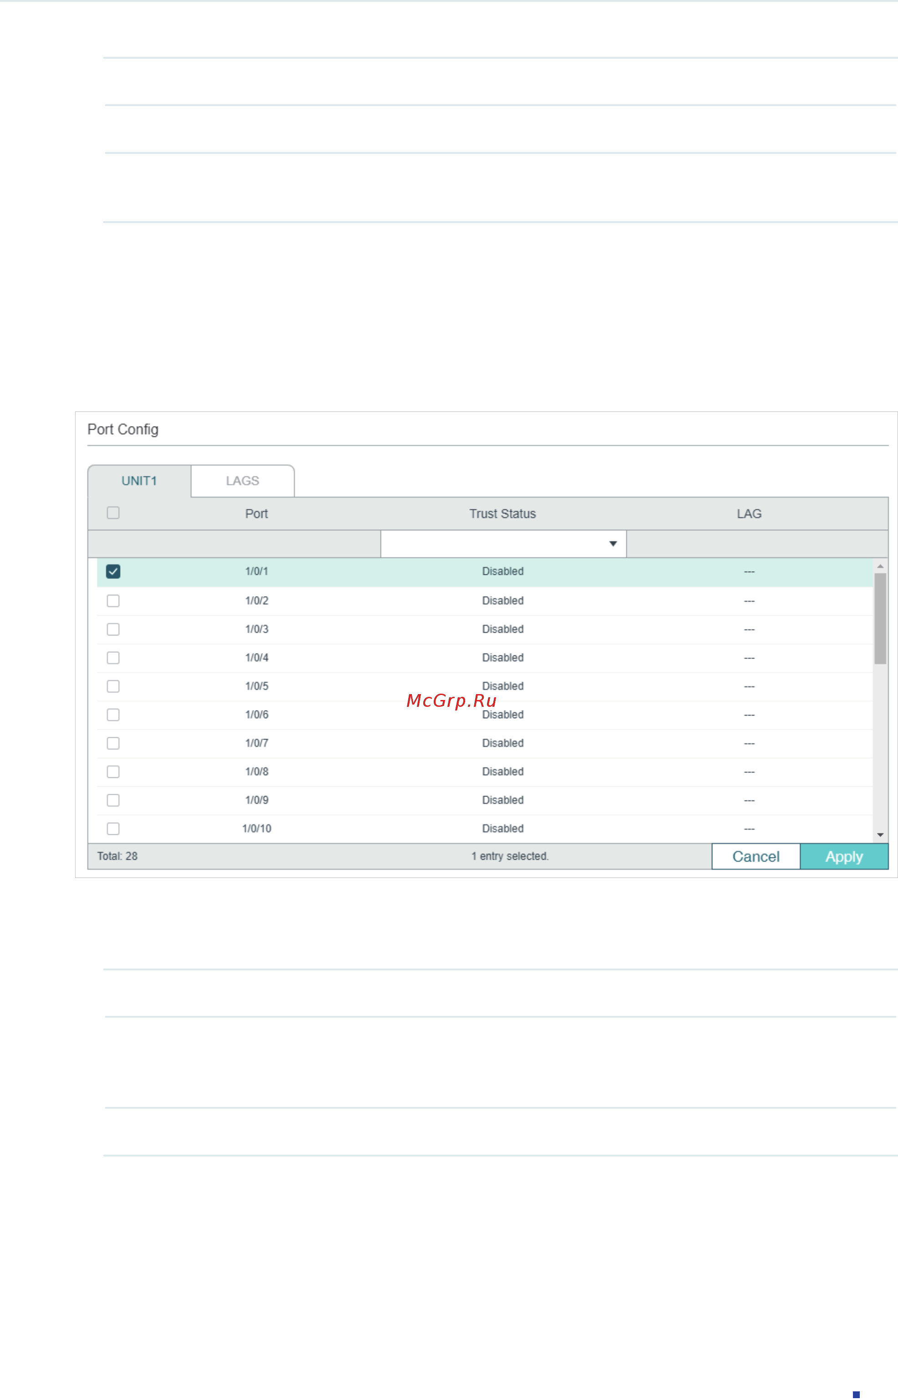Check the checkbox for port 1/0/10
The height and width of the screenshot is (1400, 898).
[113, 828]
